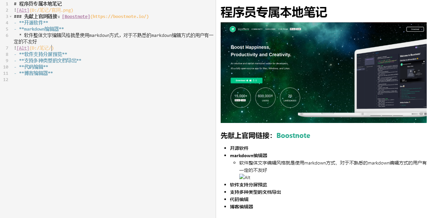Click the broken-image Alt placeholder in the preview
The height and width of the screenshot is (218, 441).
click(x=244, y=177)
